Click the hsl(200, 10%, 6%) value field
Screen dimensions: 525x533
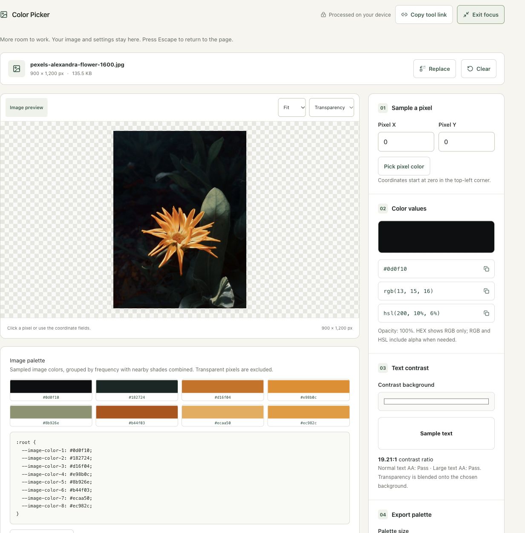coord(436,313)
